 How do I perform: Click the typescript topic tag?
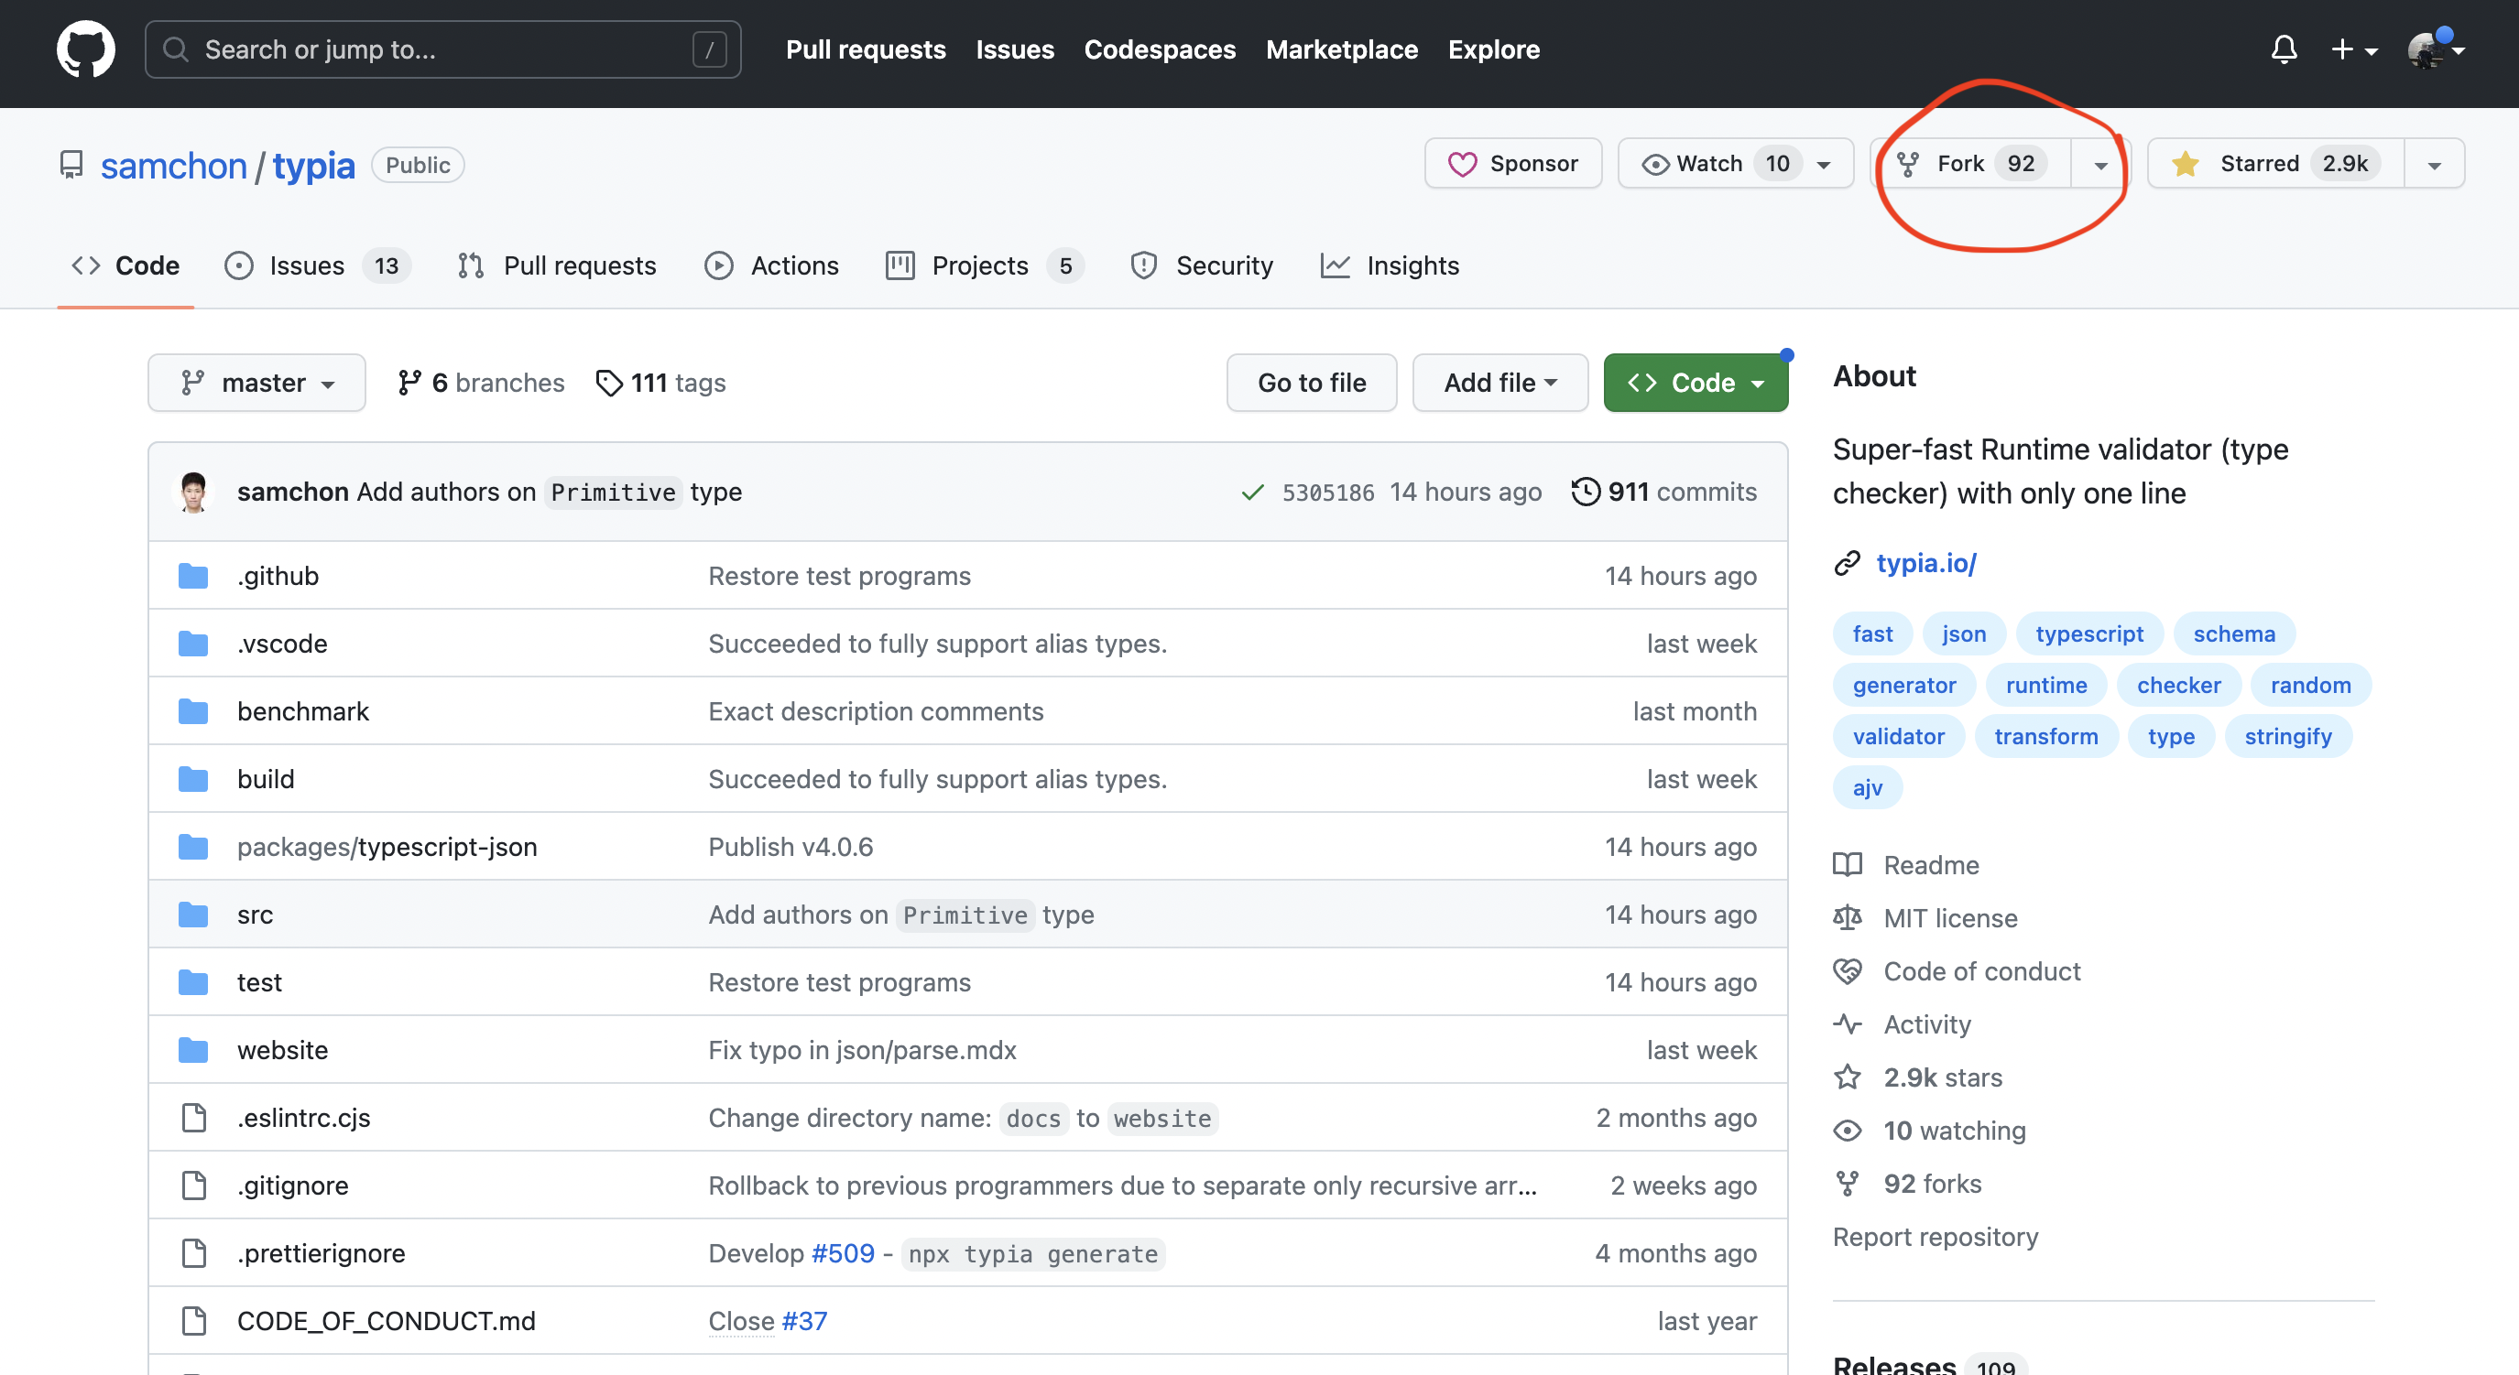pos(2088,633)
